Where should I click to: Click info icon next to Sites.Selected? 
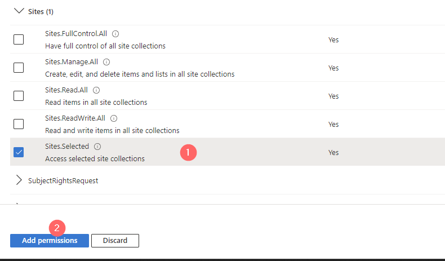(x=97, y=147)
